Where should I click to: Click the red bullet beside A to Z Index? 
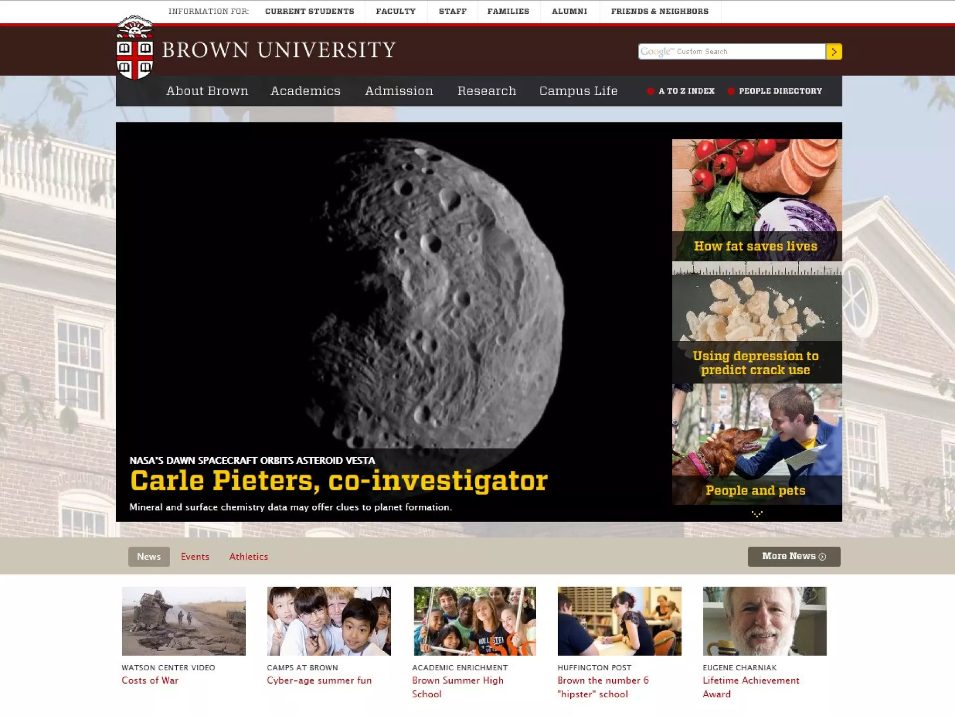(x=651, y=91)
